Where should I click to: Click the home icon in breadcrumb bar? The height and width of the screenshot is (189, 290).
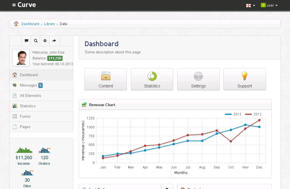coord(16,24)
